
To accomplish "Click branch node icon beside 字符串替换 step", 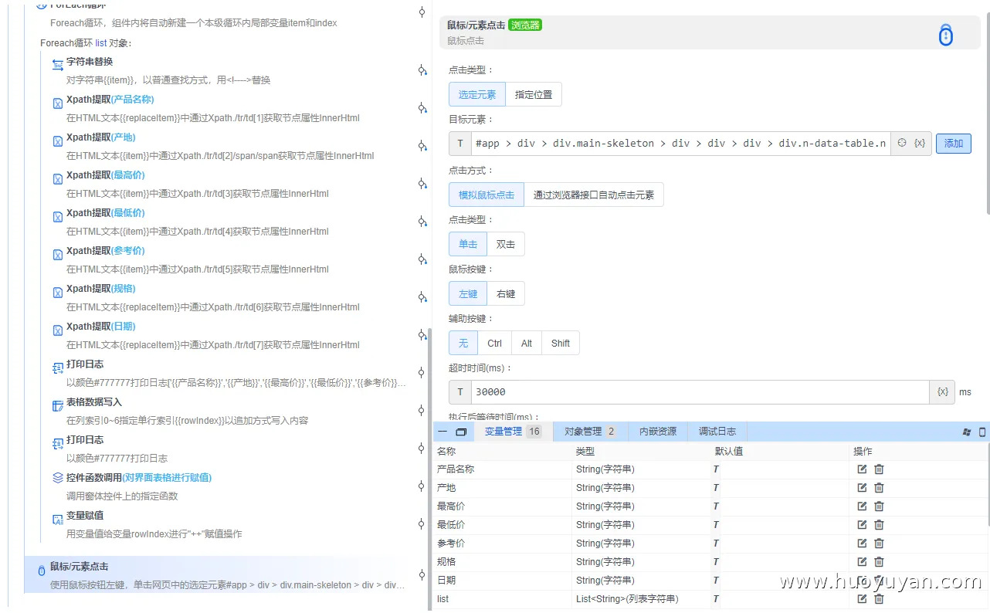I will (422, 70).
